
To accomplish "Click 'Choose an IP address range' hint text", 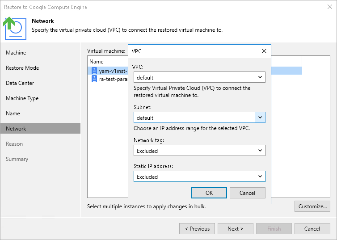I will click(192, 128).
